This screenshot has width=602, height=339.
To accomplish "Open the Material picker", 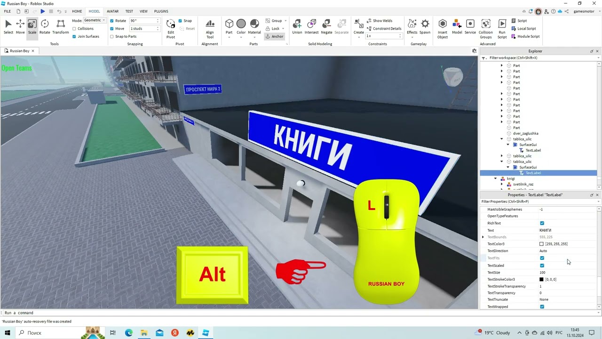I will click(x=254, y=27).
